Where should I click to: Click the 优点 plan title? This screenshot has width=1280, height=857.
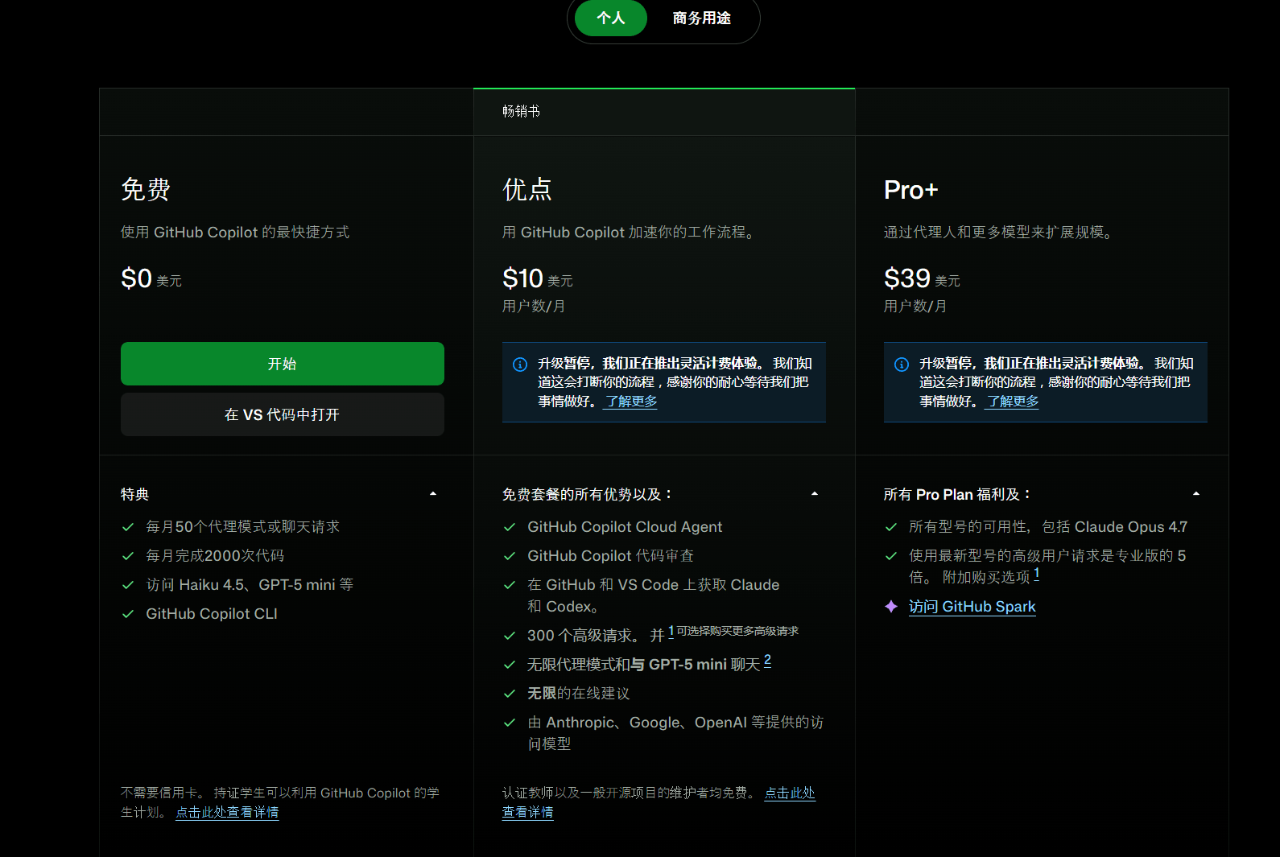(527, 190)
